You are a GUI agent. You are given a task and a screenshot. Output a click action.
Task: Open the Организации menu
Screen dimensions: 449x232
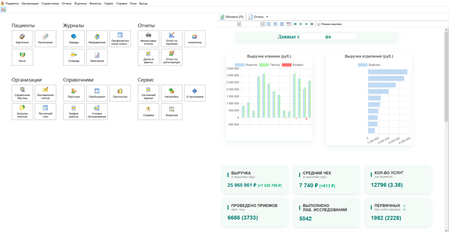point(30,4)
